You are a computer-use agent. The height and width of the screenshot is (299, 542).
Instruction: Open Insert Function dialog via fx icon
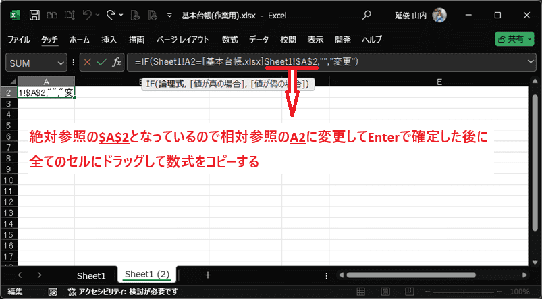click(117, 62)
